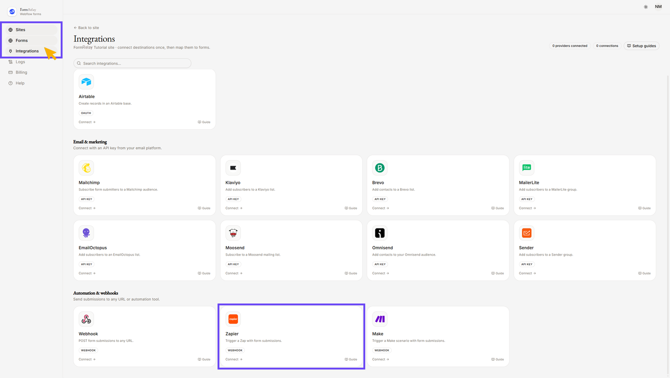The height and width of the screenshot is (378, 670).
Task: Open the EmailOctopus Guide link
Action: tap(204, 273)
